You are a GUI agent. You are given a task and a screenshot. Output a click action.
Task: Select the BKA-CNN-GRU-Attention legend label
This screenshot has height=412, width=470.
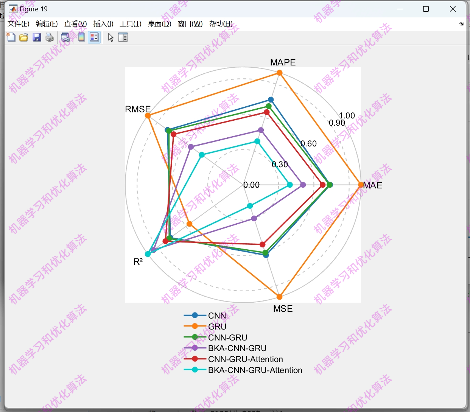(255, 370)
